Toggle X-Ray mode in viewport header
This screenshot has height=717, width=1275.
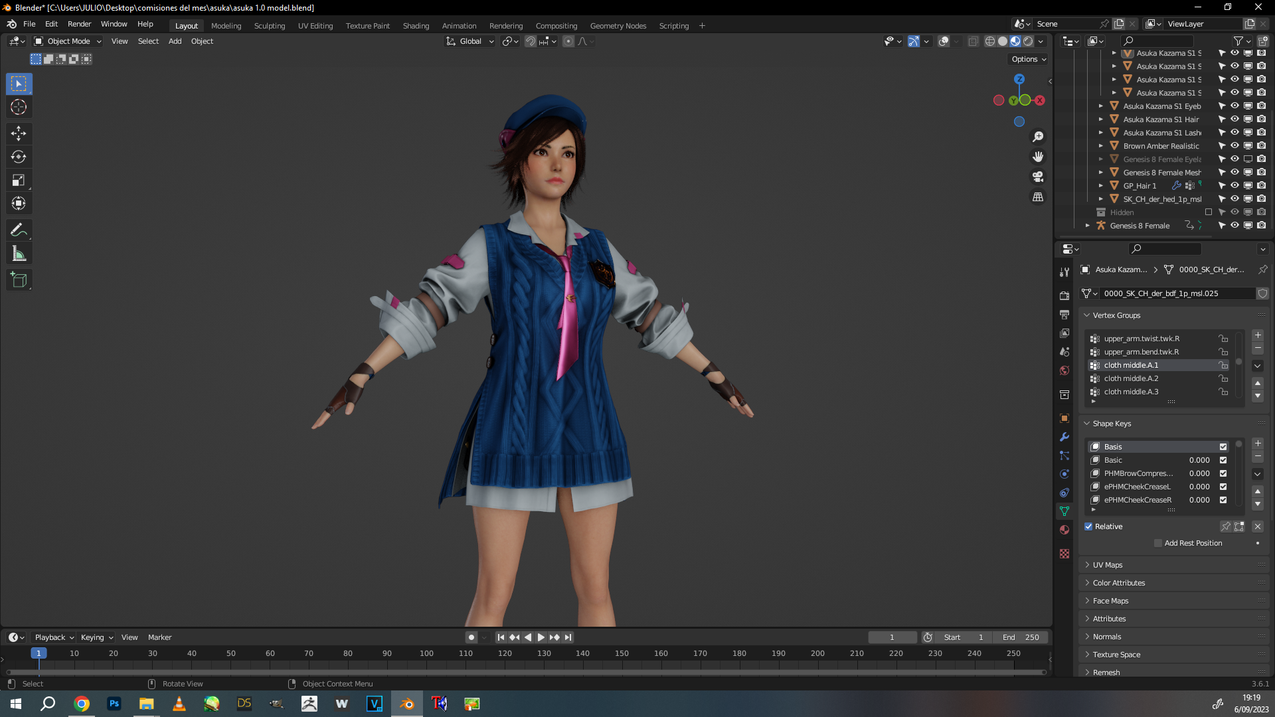click(x=973, y=41)
